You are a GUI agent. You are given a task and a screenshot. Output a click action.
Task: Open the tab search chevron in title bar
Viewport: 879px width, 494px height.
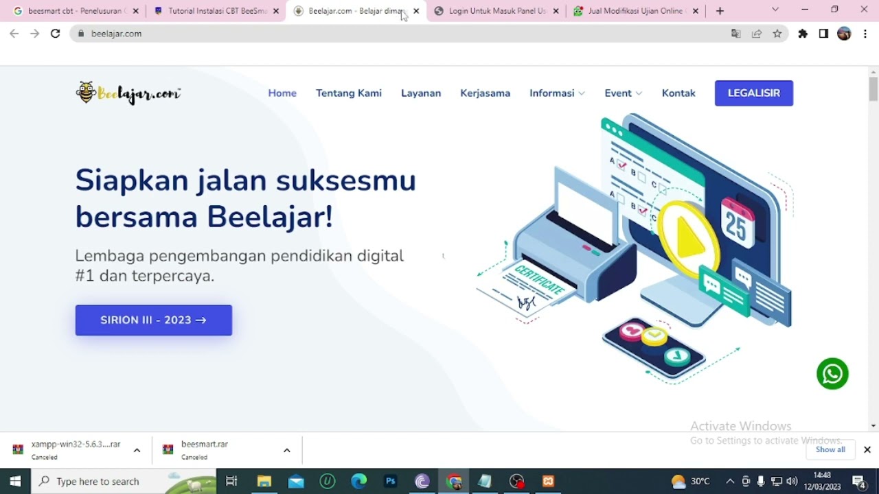pos(775,10)
